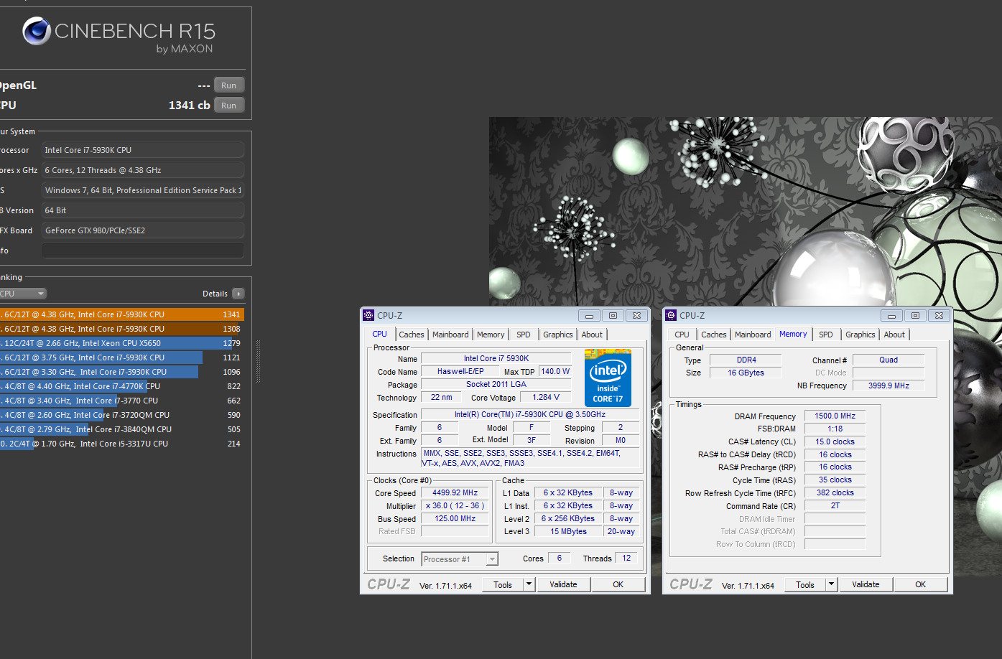Close the CPU-Z Memory window
The height and width of the screenshot is (659, 1002).
pyautogui.click(x=939, y=316)
